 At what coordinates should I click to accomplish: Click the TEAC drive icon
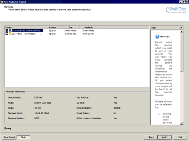point(10,33)
